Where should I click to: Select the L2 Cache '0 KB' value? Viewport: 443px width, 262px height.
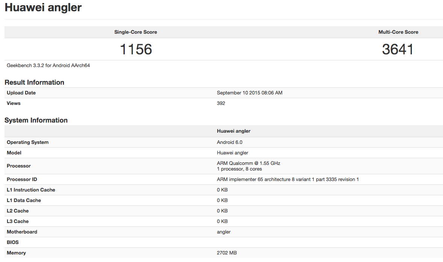pyautogui.click(x=222, y=211)
